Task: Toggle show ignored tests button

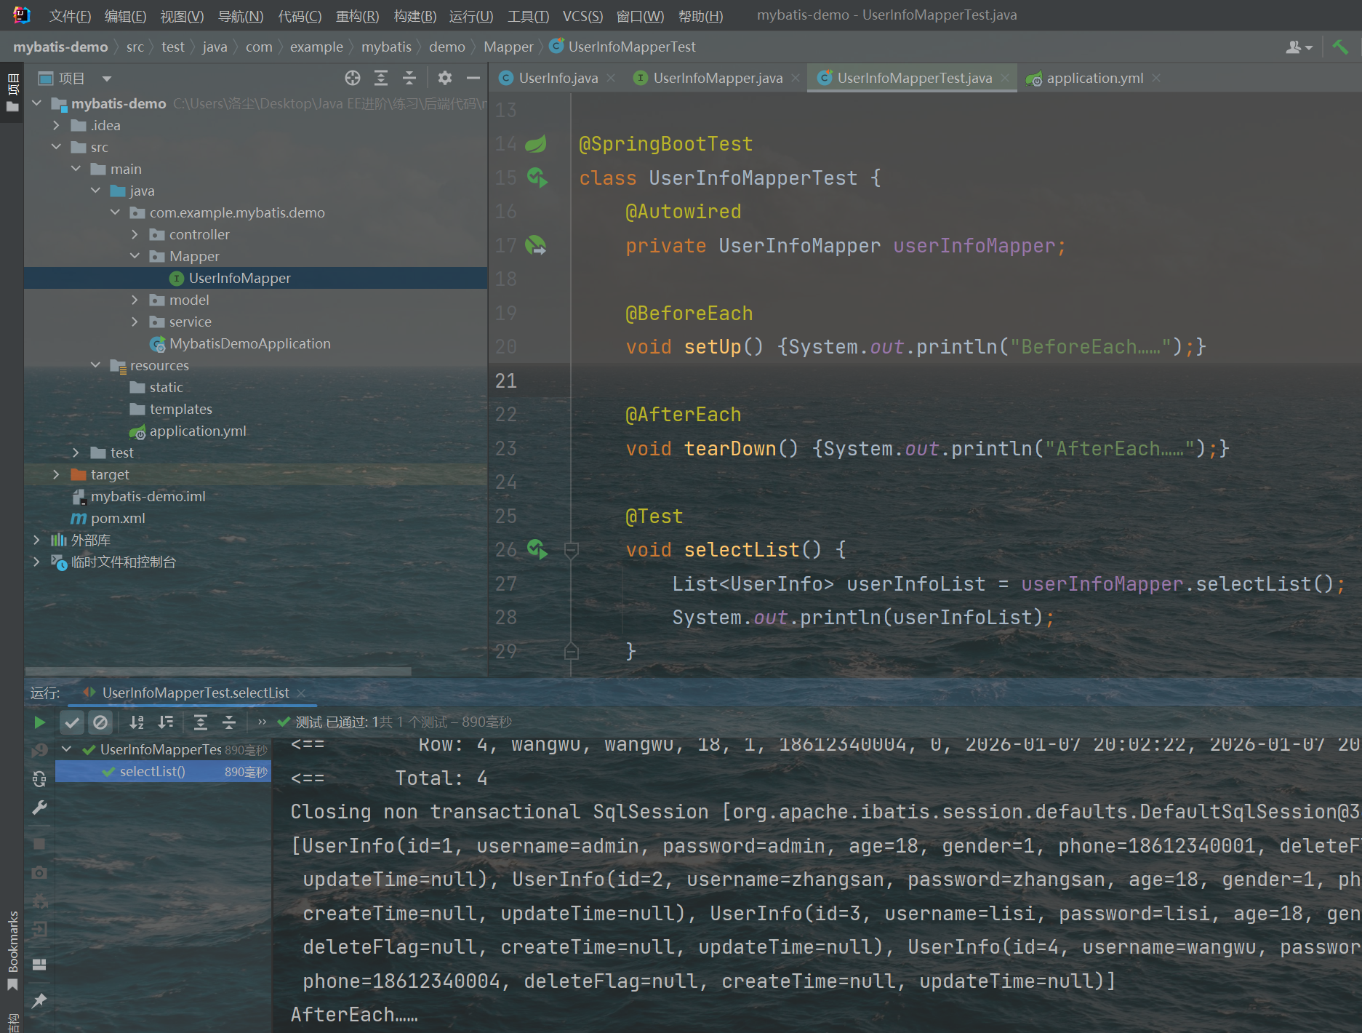Action: (100, 722)
